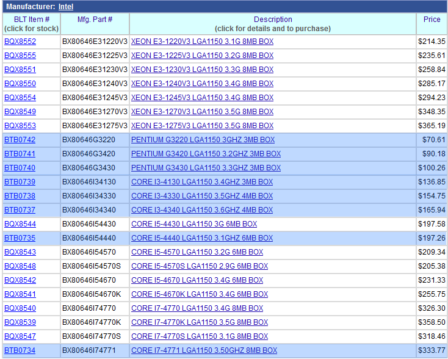Check stock for item BQX8543

tap(20, 252)
